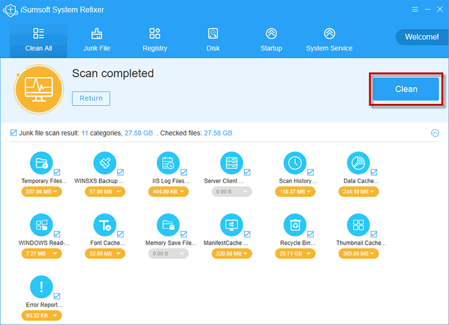Uncheck the Error Report checkbox
This screenshot has width=449, height=325.
(57, 296)
